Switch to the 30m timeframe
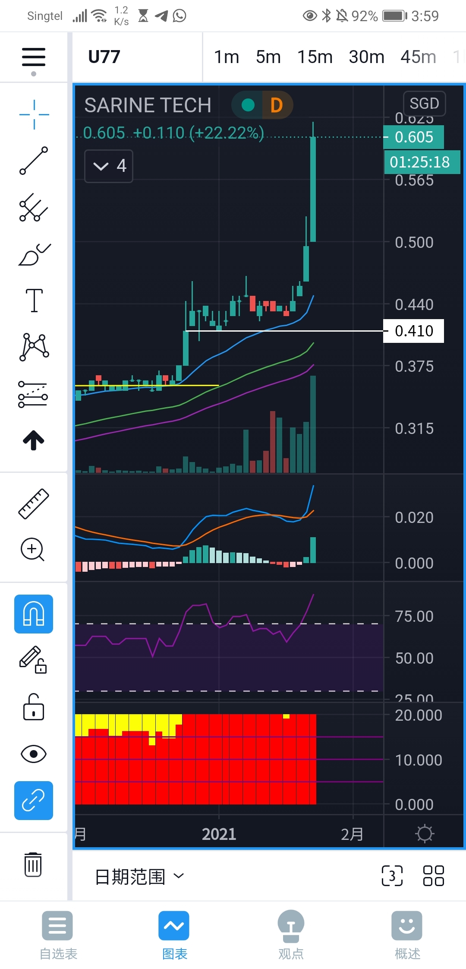Screen dimensions: 466x969 point(366,57)
